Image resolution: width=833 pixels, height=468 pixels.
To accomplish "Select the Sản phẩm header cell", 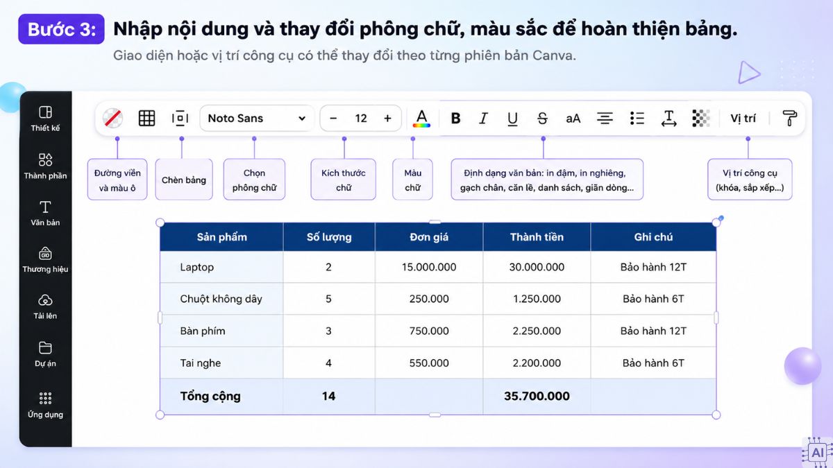I will [x=221, y=237].
